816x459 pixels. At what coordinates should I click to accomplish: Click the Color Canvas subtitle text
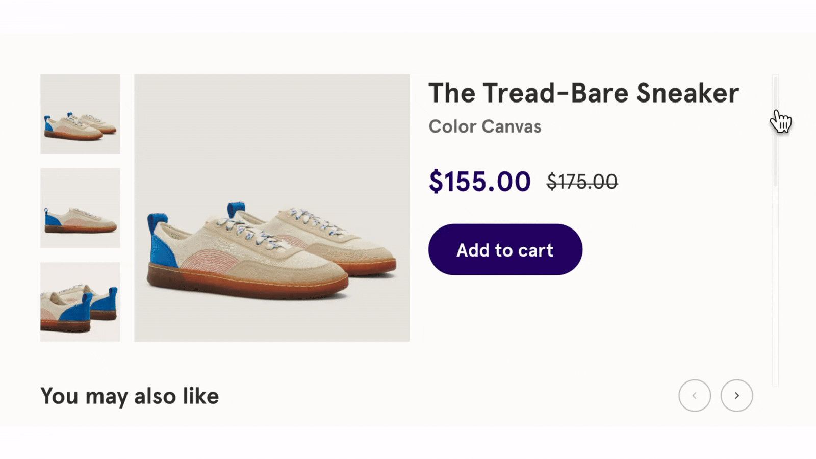pyautogui.click(x=484, y=126)
